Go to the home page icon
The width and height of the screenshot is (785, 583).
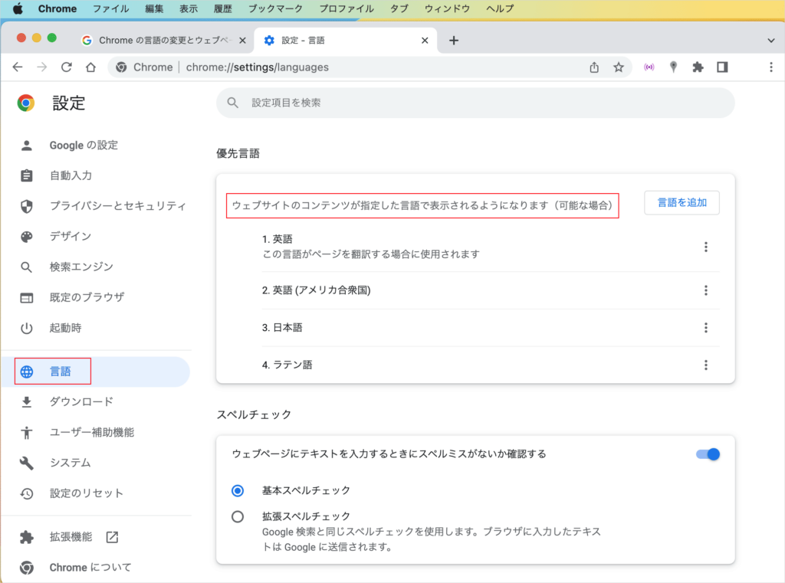(x=90, y=67)
